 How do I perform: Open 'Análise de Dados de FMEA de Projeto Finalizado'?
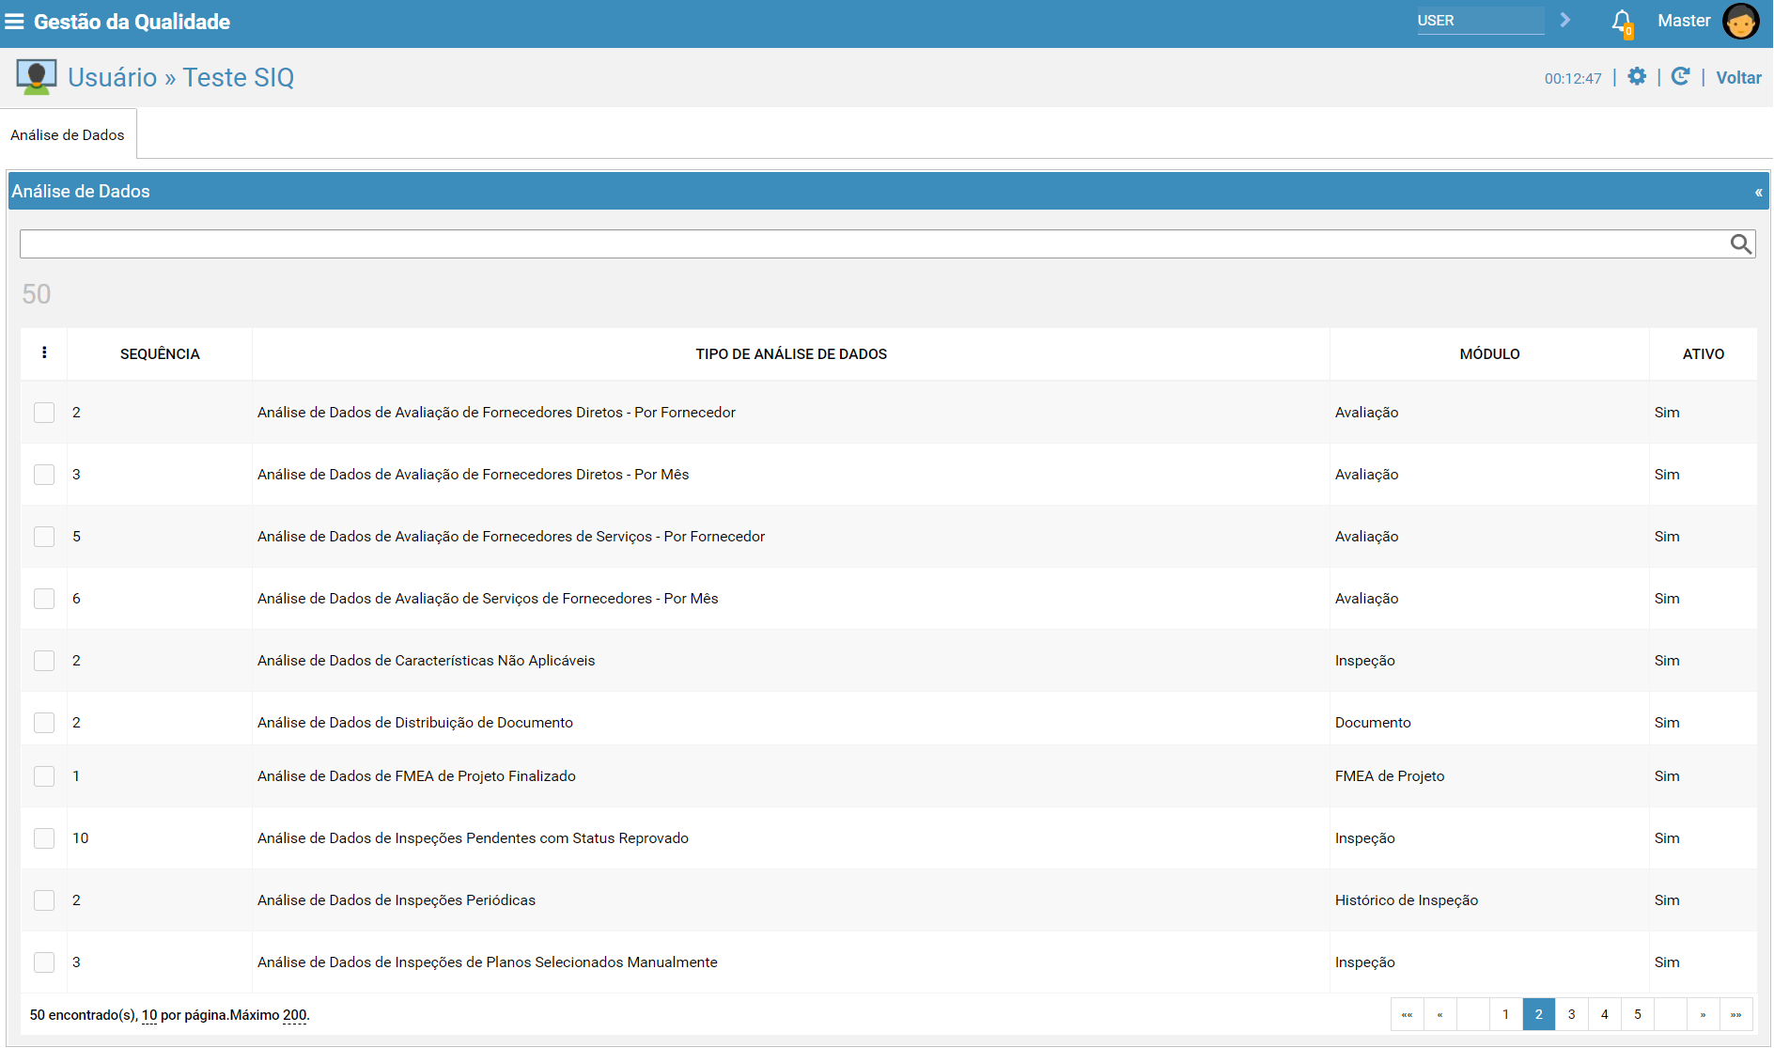coord(416,776)
